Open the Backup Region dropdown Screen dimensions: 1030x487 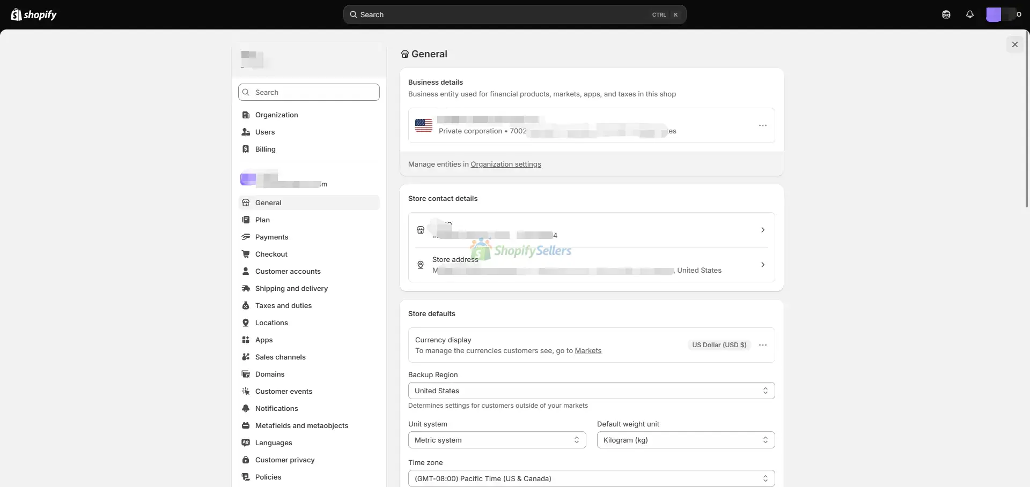coord(592,391)
